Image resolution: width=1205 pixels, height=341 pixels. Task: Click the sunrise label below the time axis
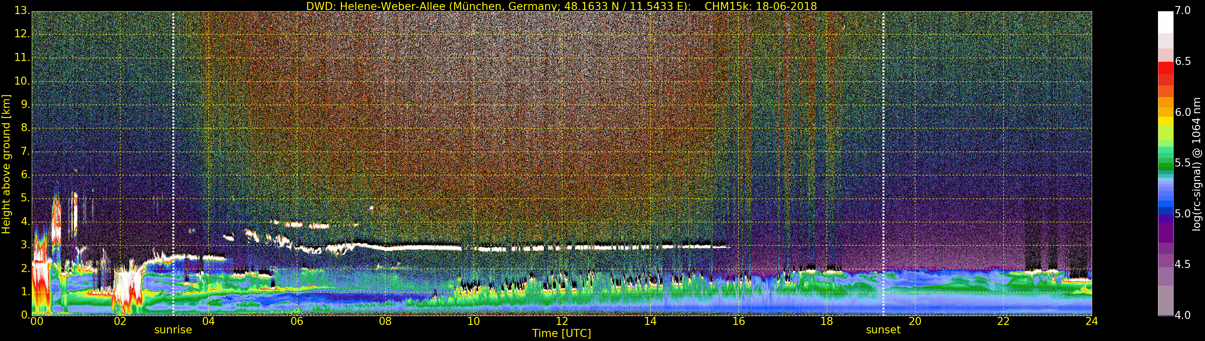[x=173, y=330]
